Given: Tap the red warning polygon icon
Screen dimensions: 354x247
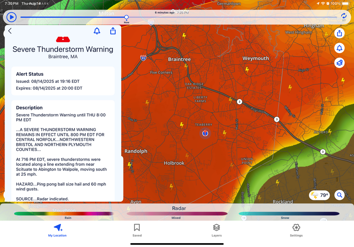Looking at the screenshot, I should 63,39.
